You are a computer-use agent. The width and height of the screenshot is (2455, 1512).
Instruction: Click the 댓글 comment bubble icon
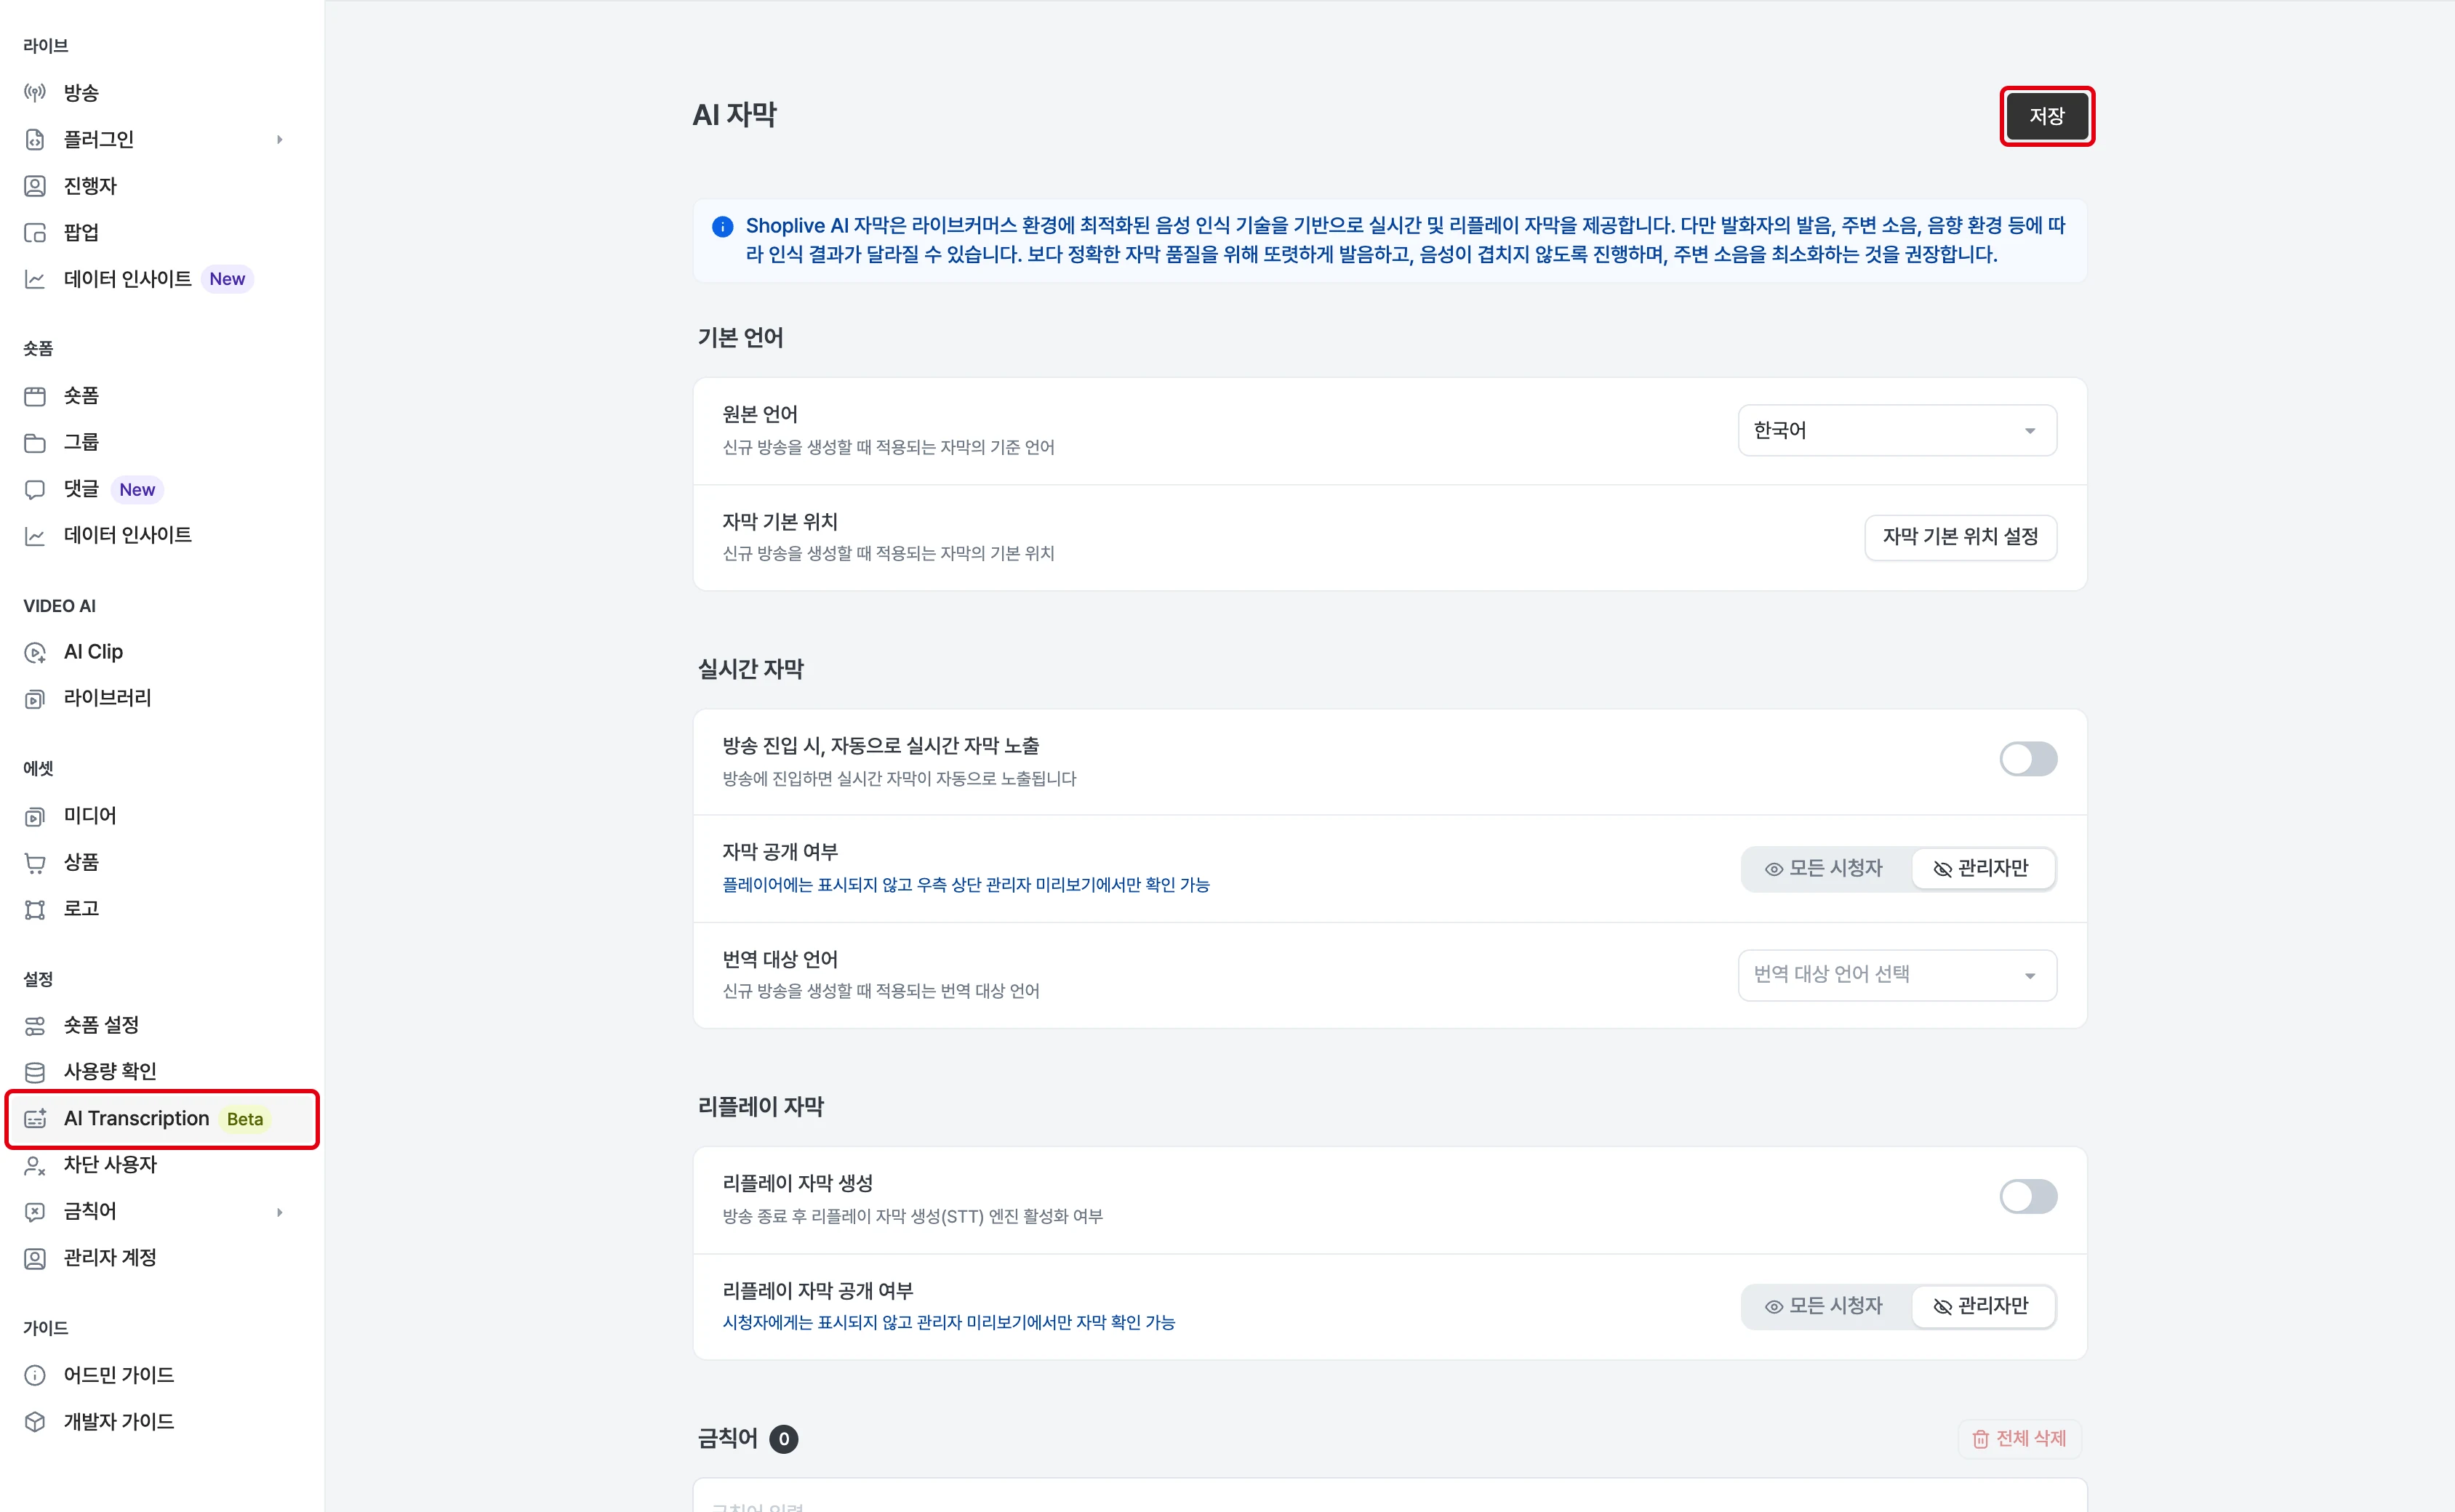pyautogui.click(x=35, y=489)
